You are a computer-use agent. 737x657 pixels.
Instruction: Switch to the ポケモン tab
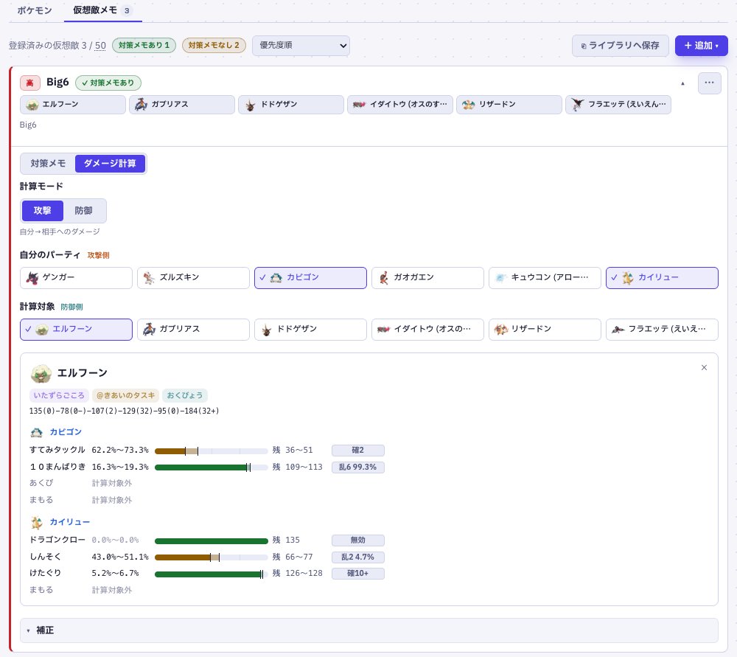35,10
